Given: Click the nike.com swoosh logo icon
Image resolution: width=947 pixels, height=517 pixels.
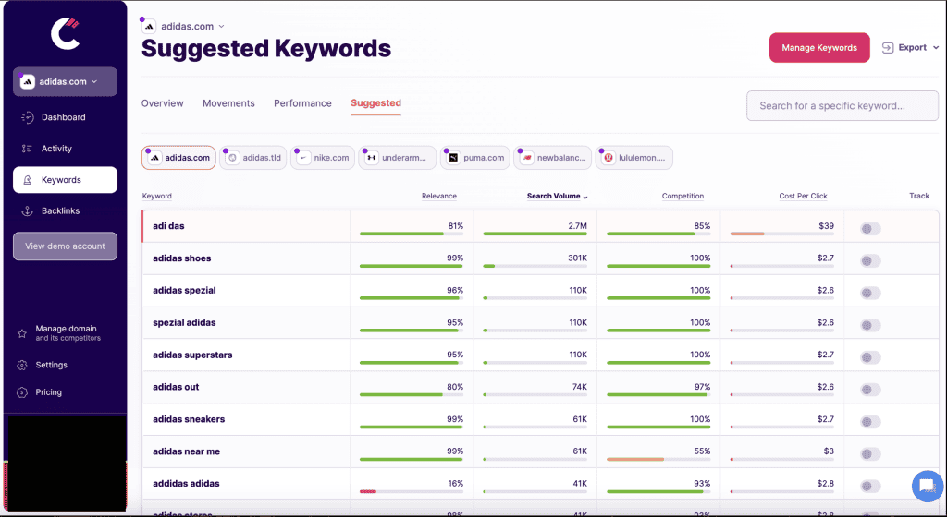Looking at the screenshot, I should (x=303, y=158).
